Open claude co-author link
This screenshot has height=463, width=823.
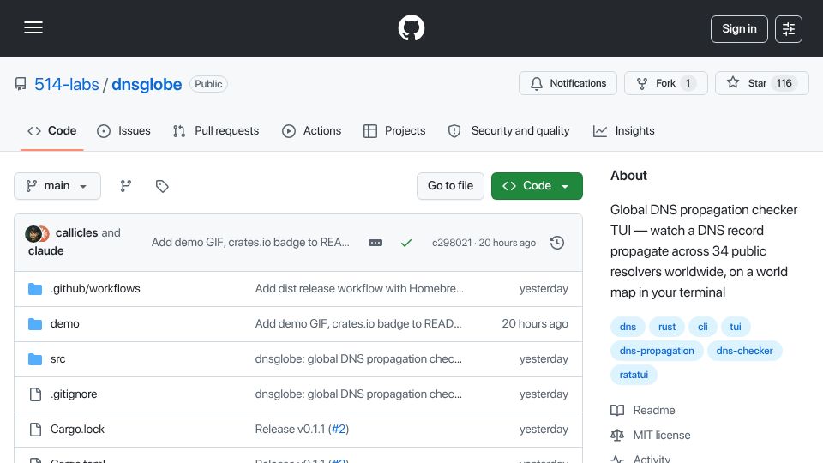tap(45, 251)
